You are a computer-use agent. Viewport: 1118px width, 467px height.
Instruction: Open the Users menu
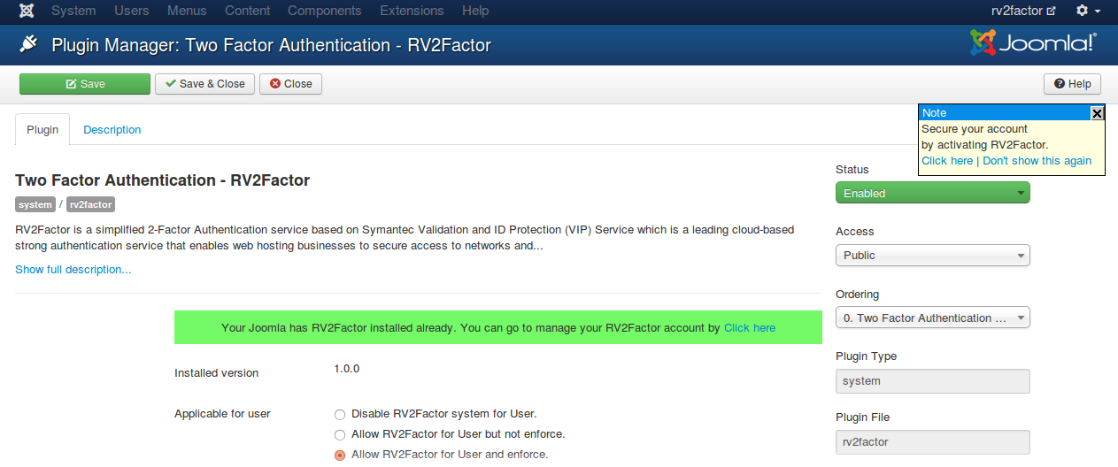pos(132,11)
